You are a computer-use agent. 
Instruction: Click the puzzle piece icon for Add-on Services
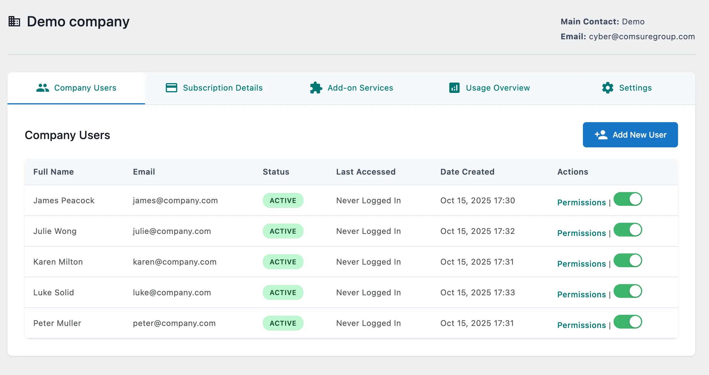point(316,88)
